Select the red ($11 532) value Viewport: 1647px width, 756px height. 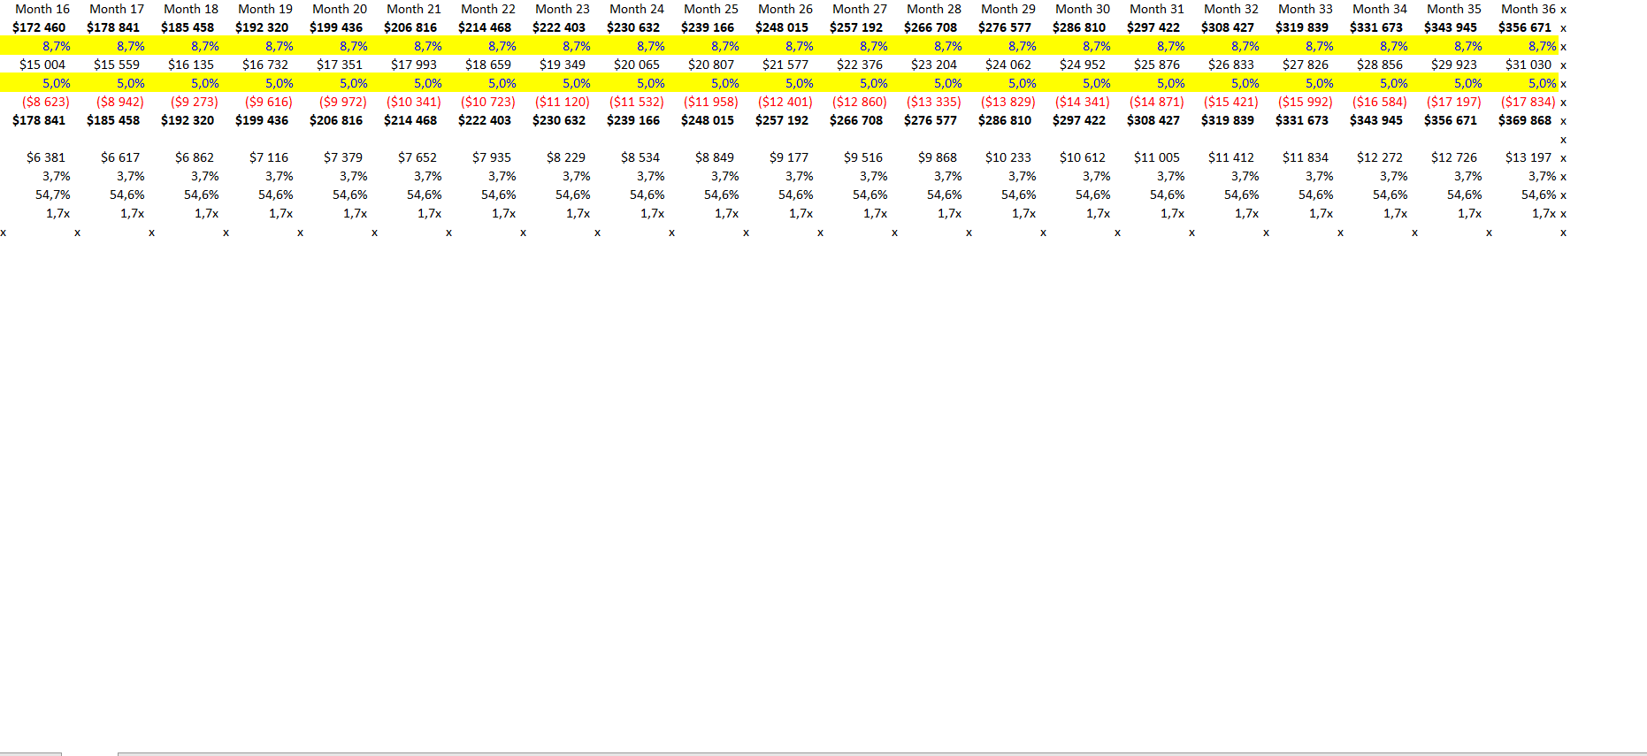637,102
